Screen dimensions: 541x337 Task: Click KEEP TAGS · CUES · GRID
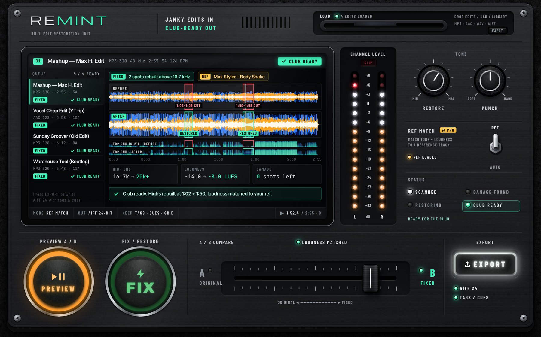coord(148,213)
